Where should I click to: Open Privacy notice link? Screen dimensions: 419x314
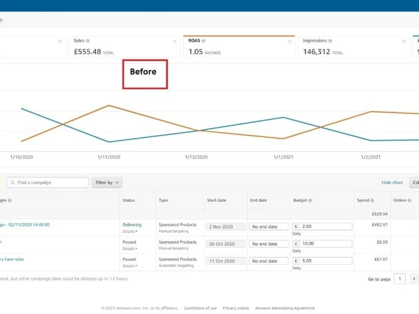click(x=236, y=308)
